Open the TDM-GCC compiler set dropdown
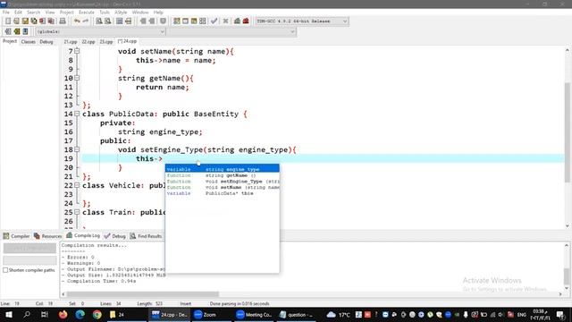Image resolution: width=572 pixels, height=322 pixels. point(302,21)
